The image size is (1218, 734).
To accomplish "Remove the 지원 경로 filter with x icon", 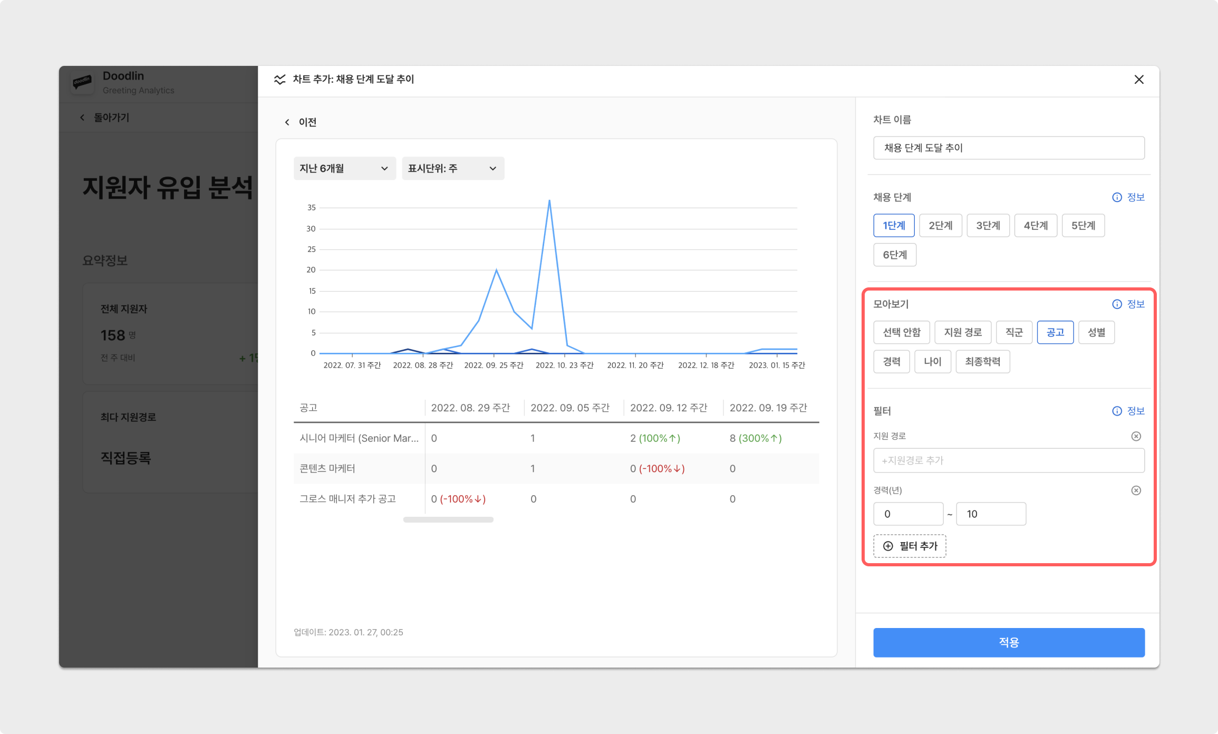I will (1136, 436).
